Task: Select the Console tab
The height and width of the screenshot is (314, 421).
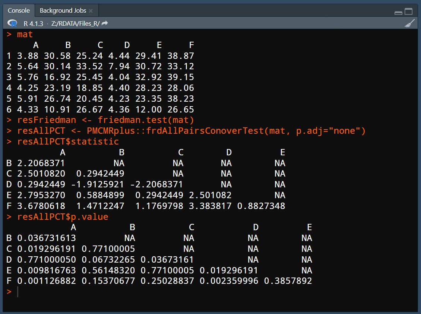Action: pyautogui.click(x=19, y=11)
